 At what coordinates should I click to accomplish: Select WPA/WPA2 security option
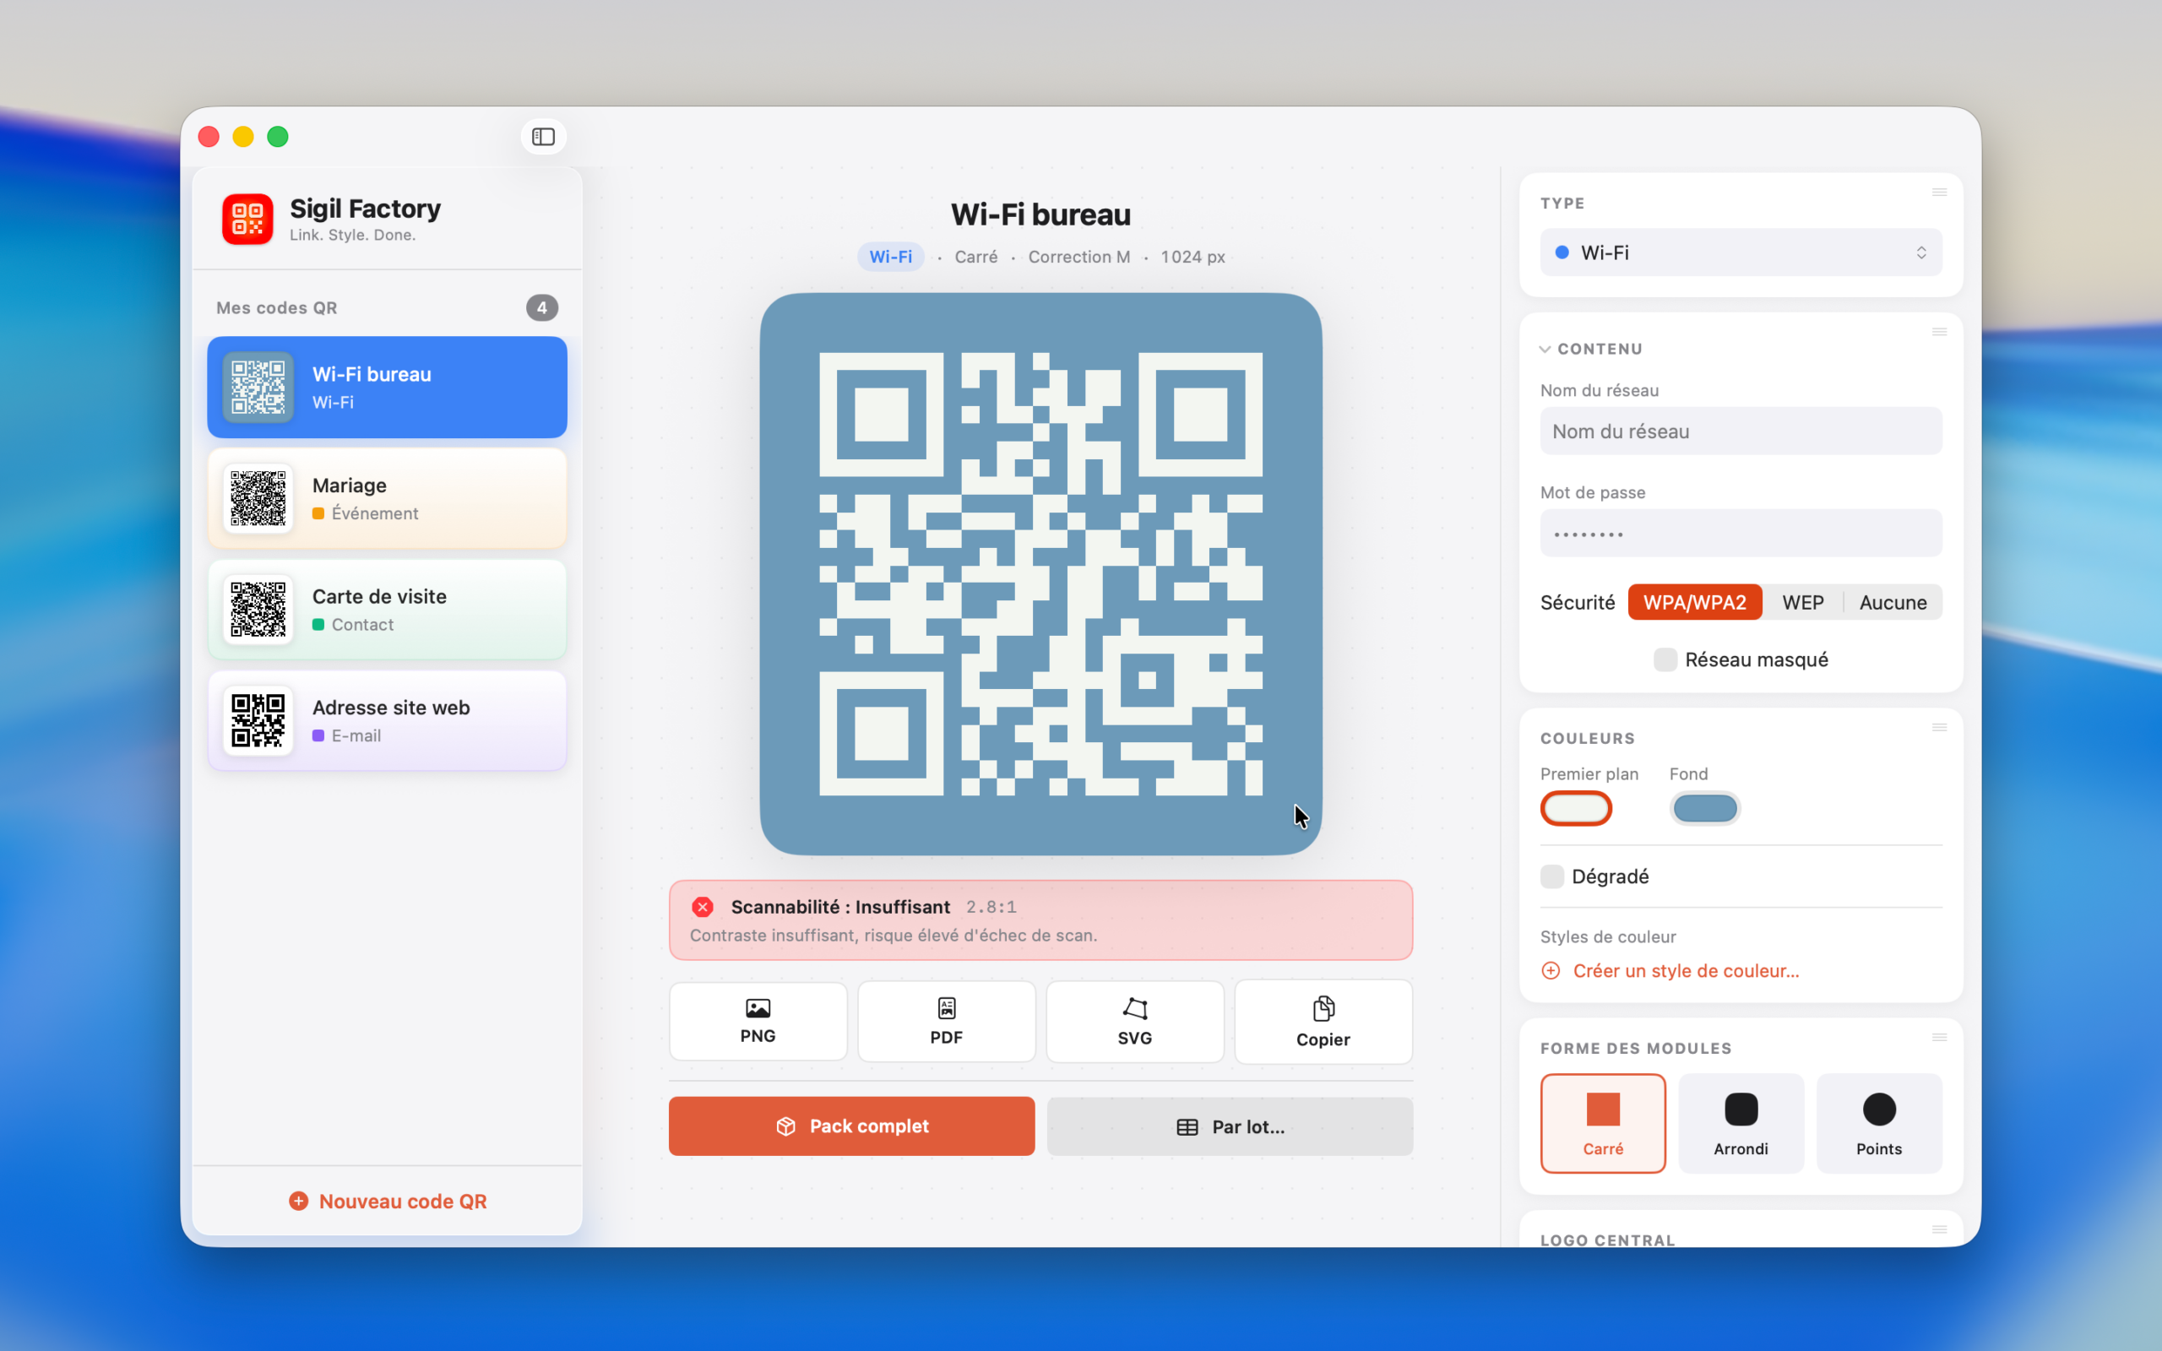(1695, 602)
